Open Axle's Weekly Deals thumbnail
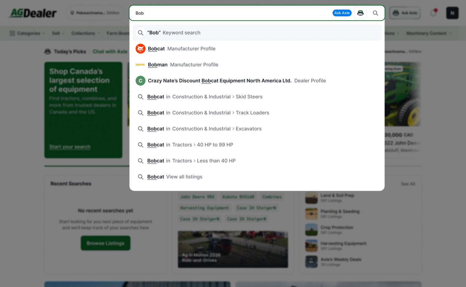The width and height of the screenshot is (466, 287). pos(311,262)
